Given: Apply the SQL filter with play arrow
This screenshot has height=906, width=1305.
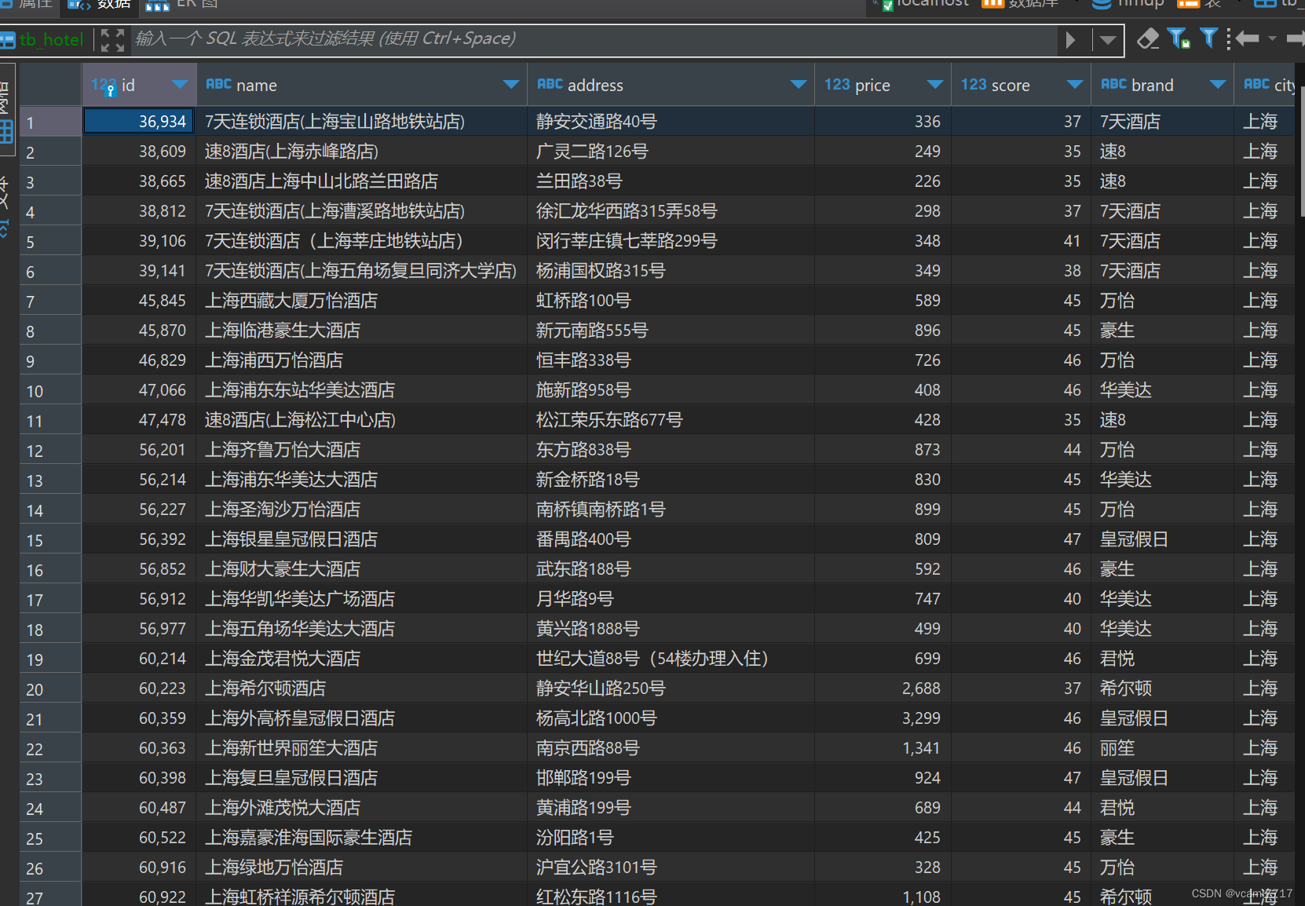Looking at the screenshot, I should click(1070, 40).
